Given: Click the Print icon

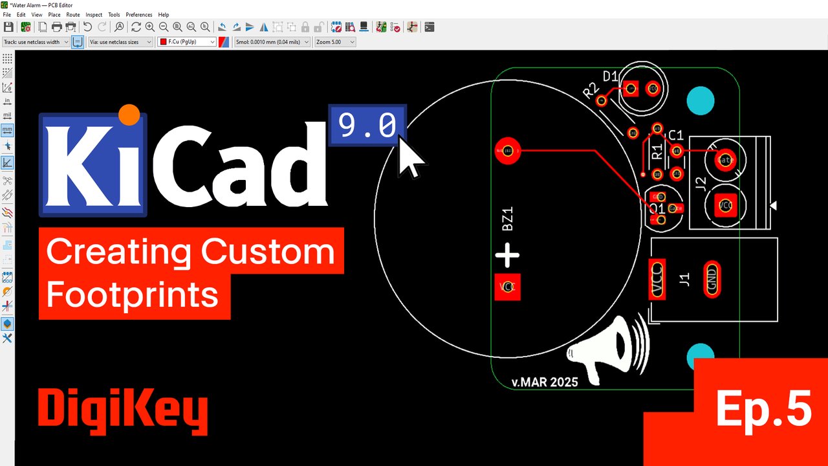Looking at the screenshot, I should pos(57,27).
